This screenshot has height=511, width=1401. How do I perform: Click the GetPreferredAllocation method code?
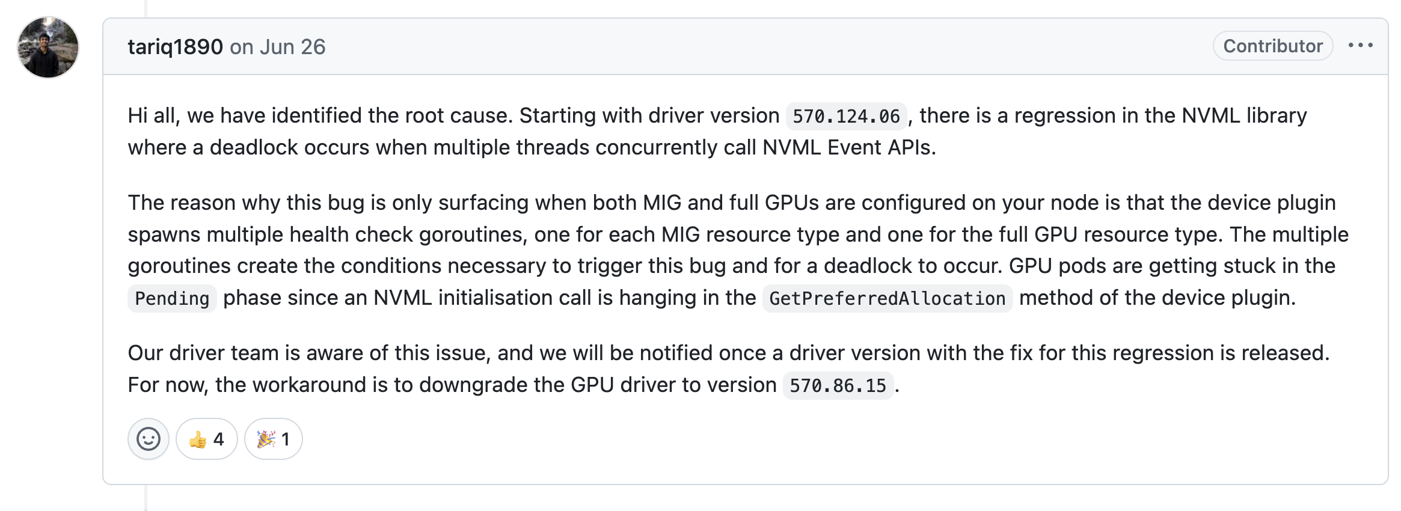888,298
